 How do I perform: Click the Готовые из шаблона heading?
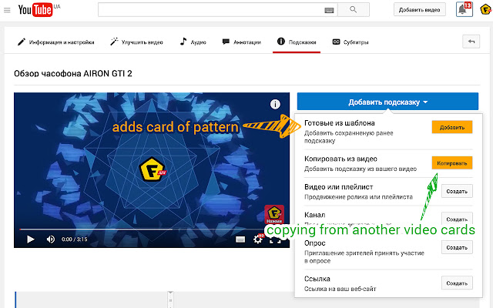(x=339, y=123)
